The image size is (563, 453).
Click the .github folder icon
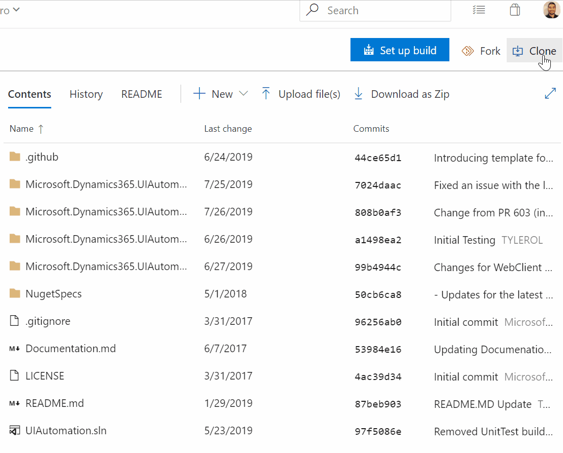tap(15, 157)
